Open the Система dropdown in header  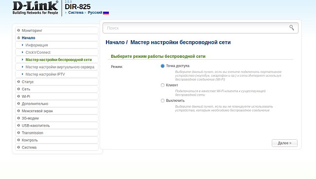coord(75,13)
